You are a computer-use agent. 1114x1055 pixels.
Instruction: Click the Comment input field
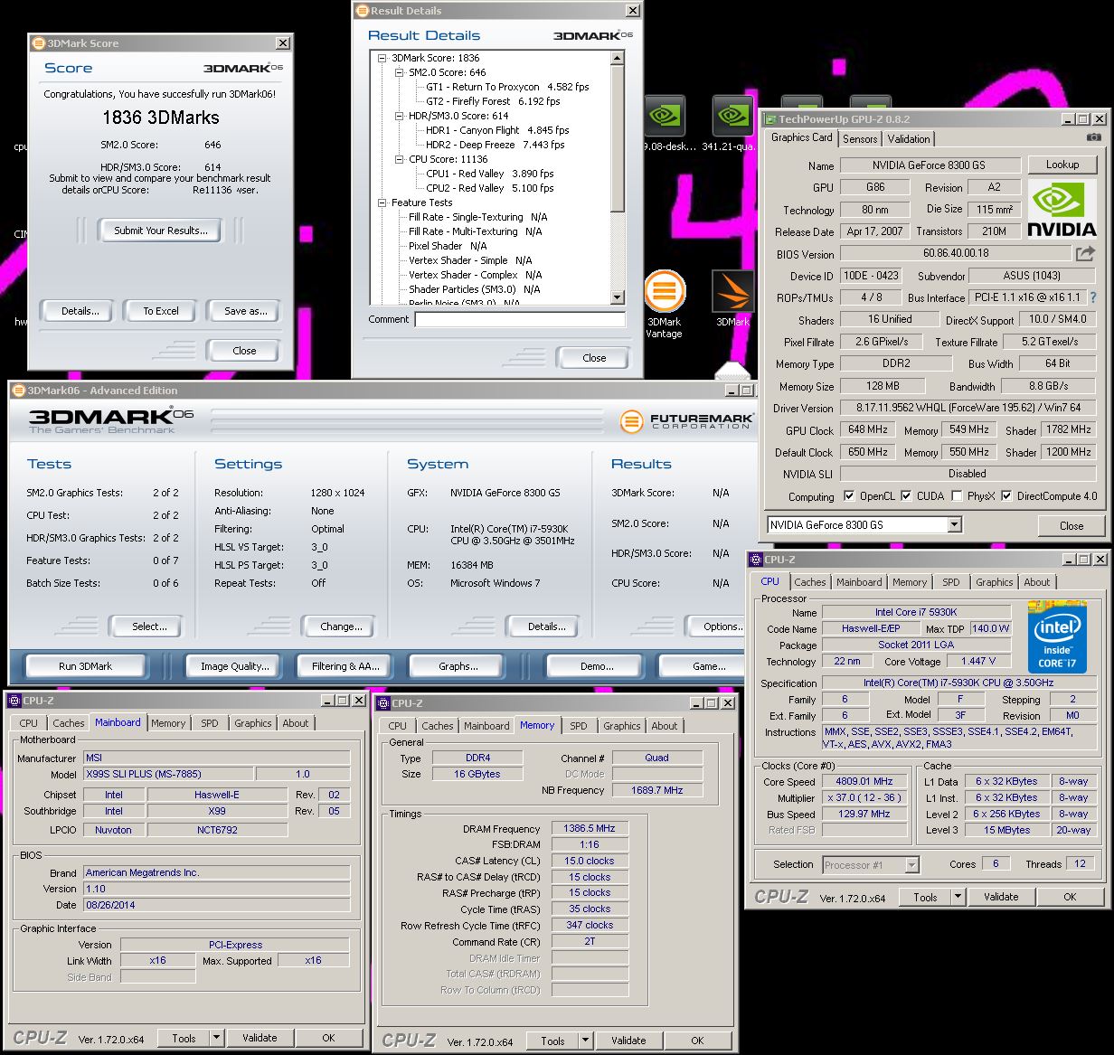520,319
